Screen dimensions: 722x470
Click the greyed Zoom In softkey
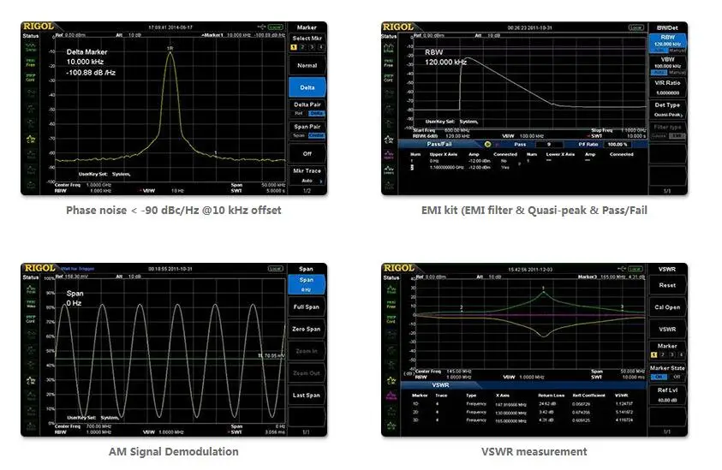click(307, 351)
